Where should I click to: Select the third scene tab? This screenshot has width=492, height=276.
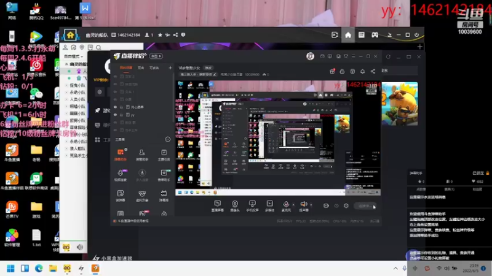coord(154,67)
